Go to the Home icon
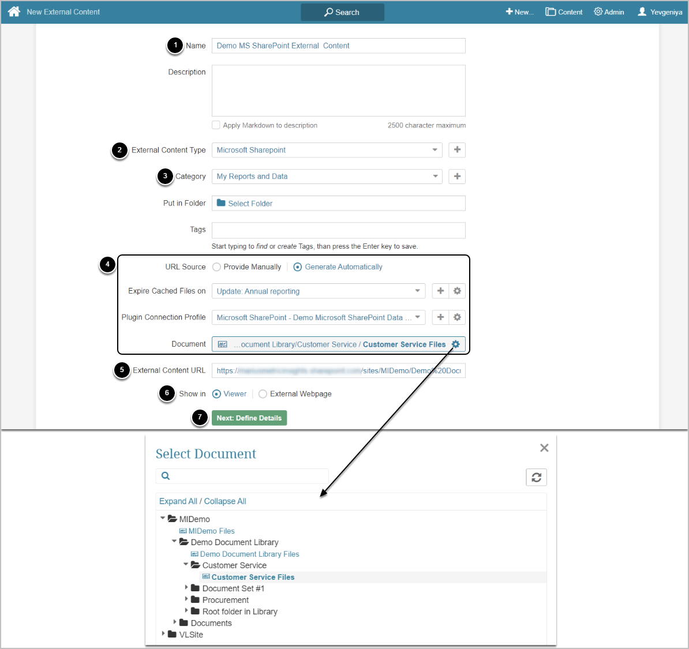The image size is (689, 649). 14,12
